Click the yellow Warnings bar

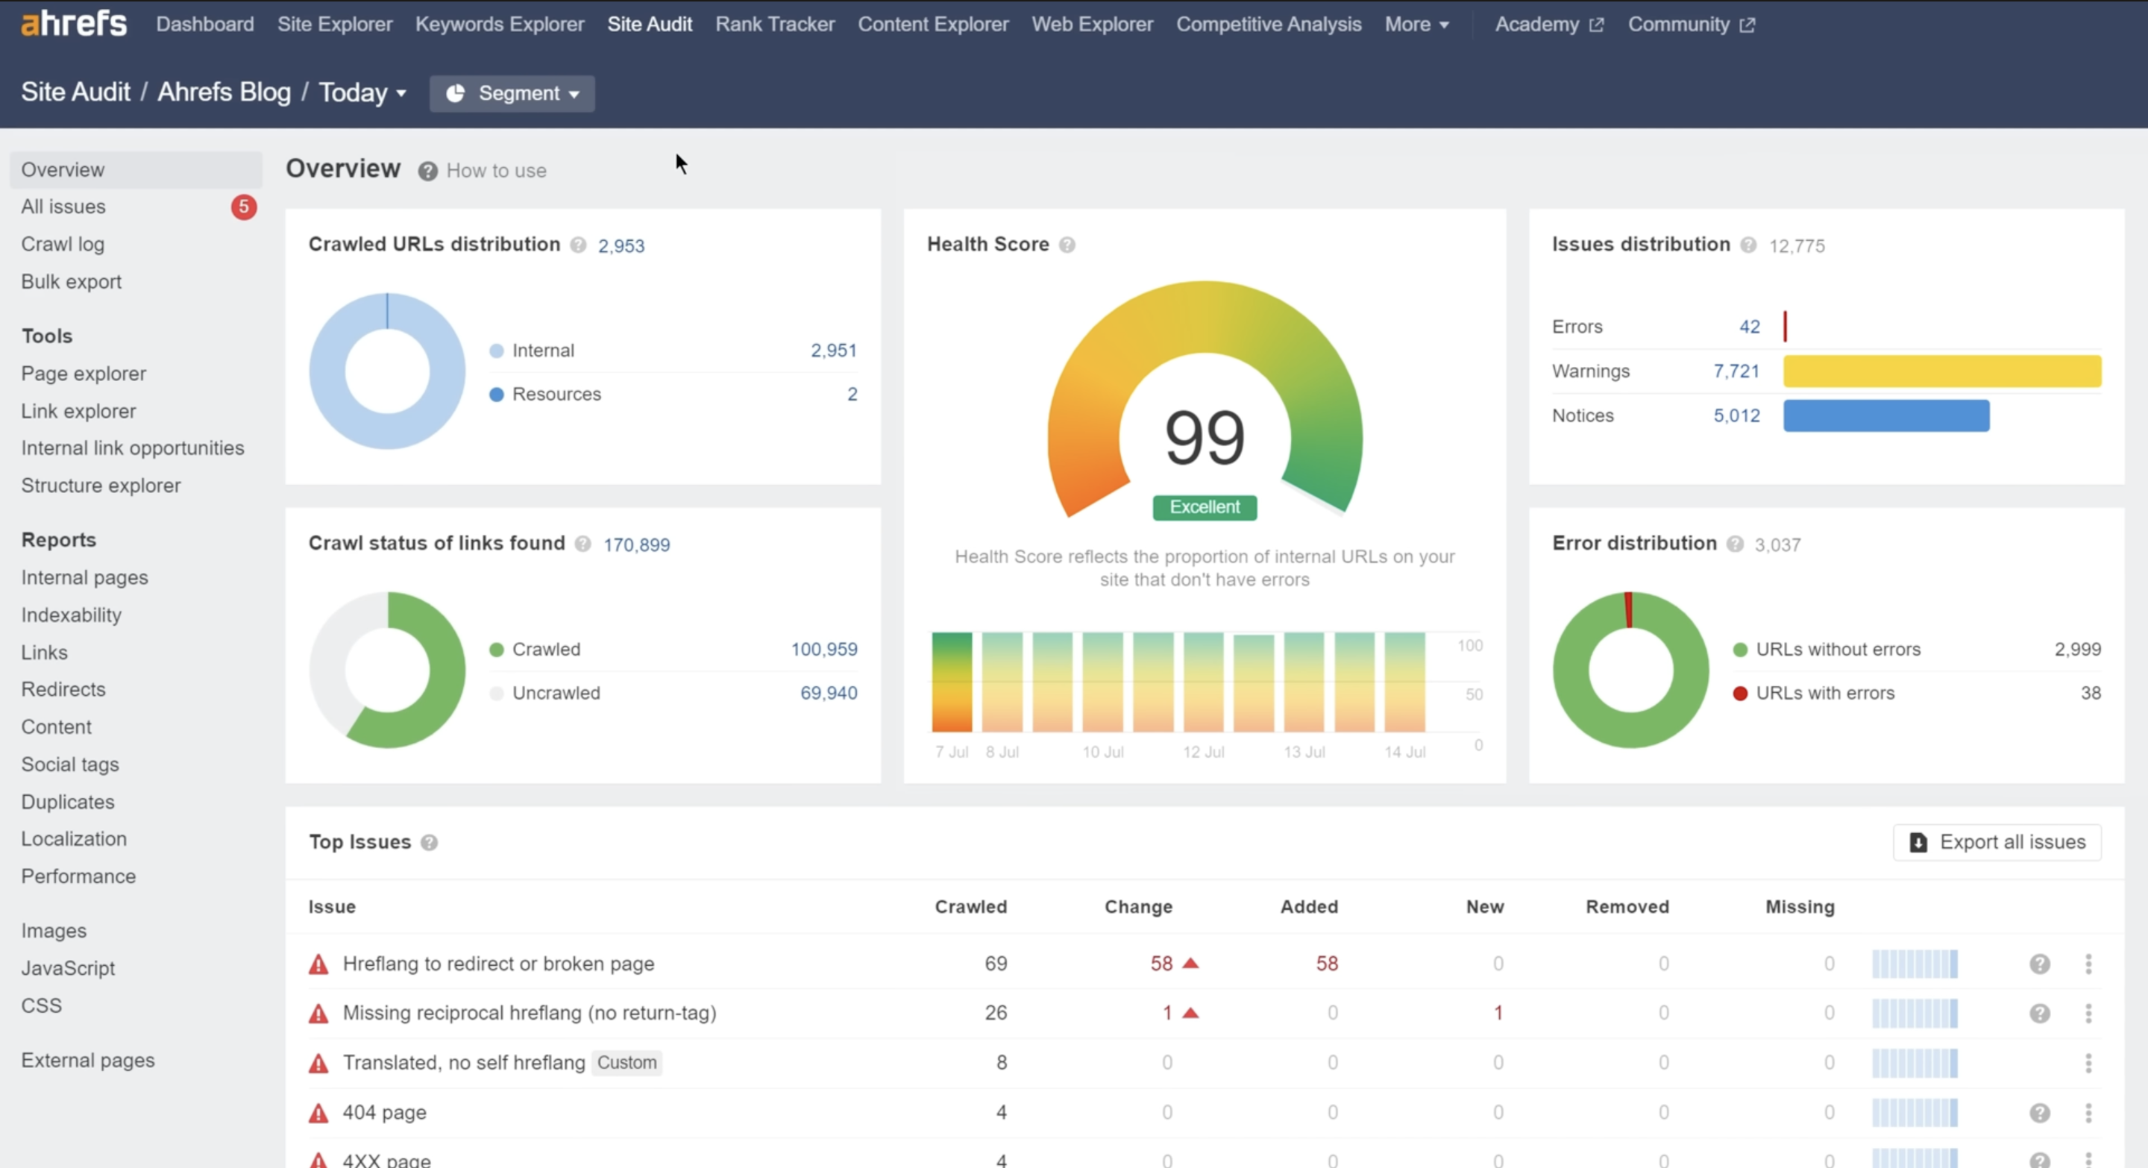[1942, 371]
